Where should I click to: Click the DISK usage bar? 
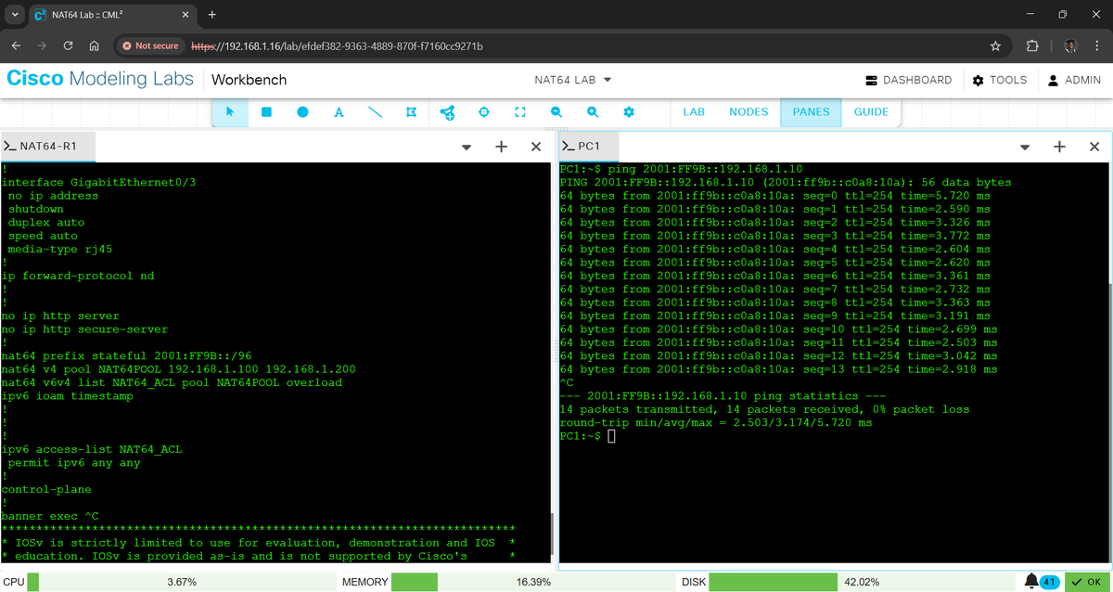point(860,582)
